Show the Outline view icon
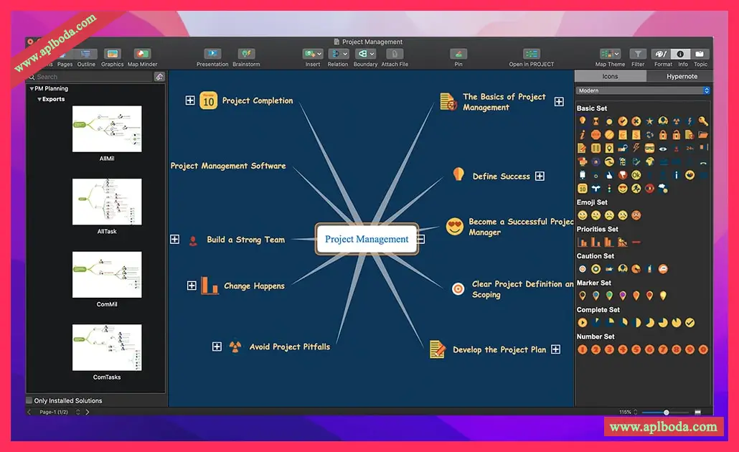Image resolution: width=739 pixels, height=452 pixels. click(86, 54)
